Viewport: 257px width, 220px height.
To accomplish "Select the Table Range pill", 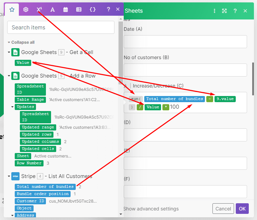I will tap(30, 99).
